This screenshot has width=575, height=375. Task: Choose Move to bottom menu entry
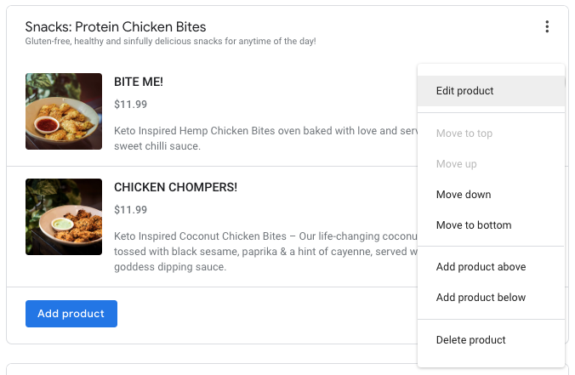tap(473, 225)
